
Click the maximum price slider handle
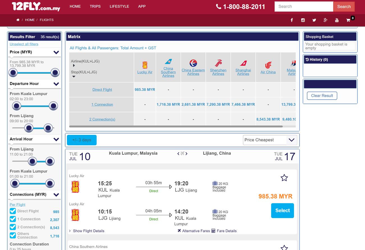[x=55, y=73]
